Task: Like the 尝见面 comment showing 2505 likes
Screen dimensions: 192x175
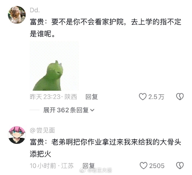Action: coord(143,166)
